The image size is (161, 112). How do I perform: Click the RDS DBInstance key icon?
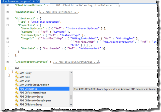tap(17, 89)
